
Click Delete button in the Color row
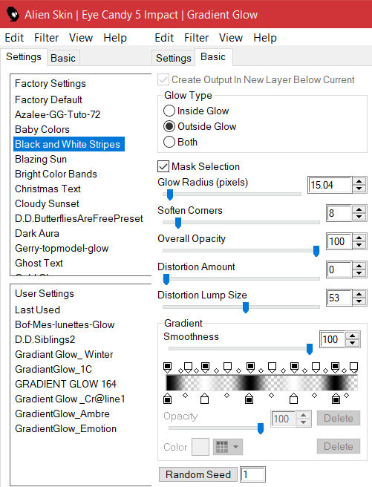tap(339, 446)
